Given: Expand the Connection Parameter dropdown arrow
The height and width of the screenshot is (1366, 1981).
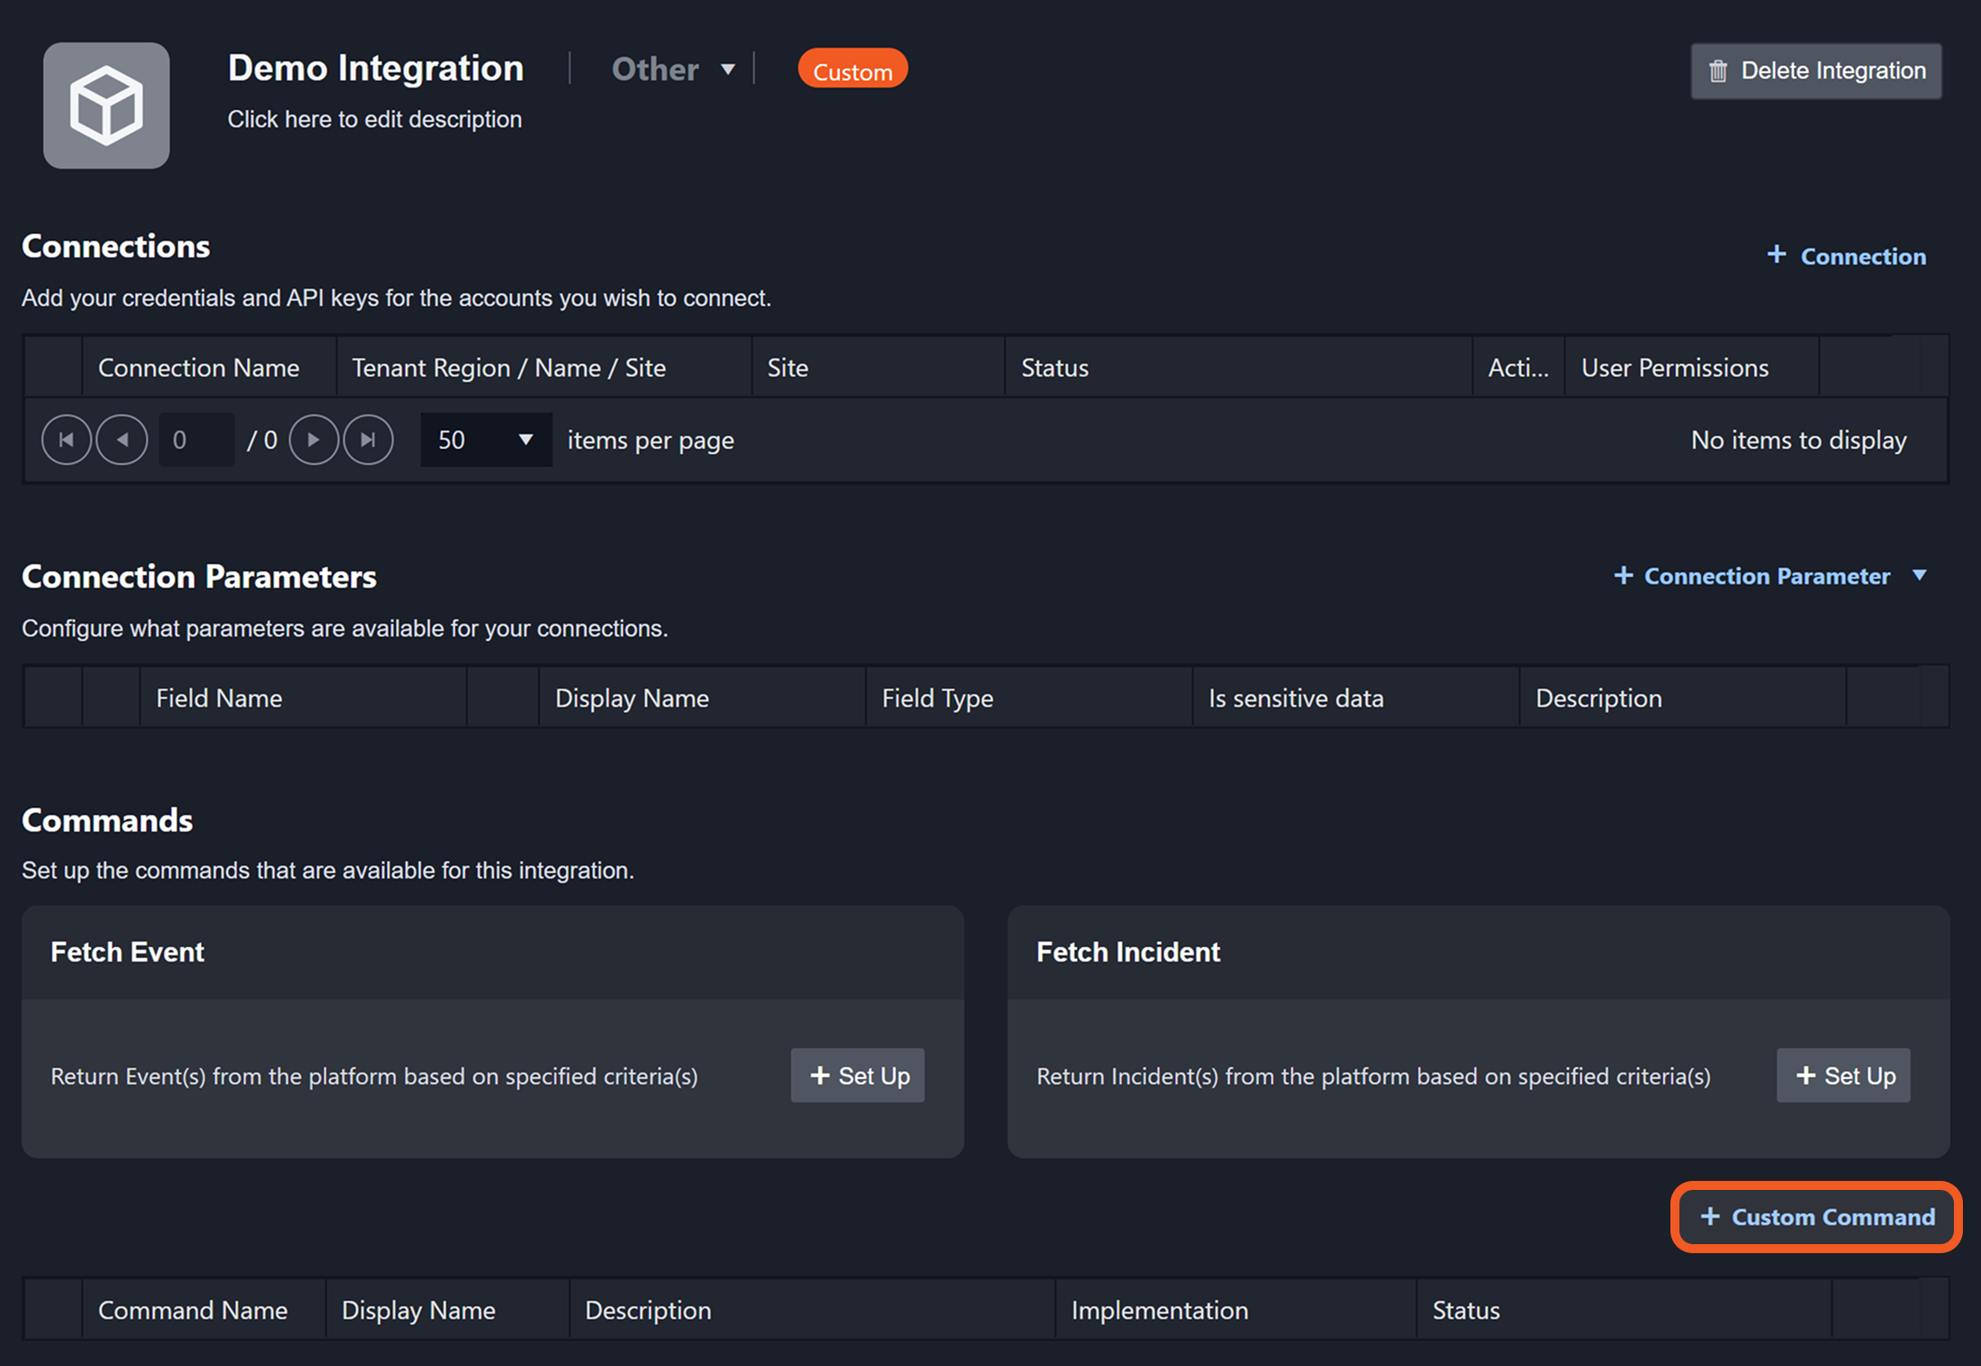Looking at the screenshot, I should (x=1921, y=575).
